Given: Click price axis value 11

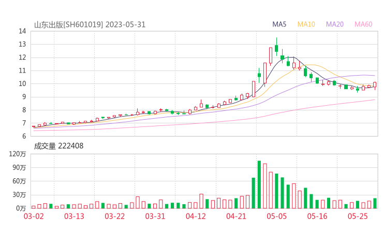Looking at the screenshot, I should (22, 70).
